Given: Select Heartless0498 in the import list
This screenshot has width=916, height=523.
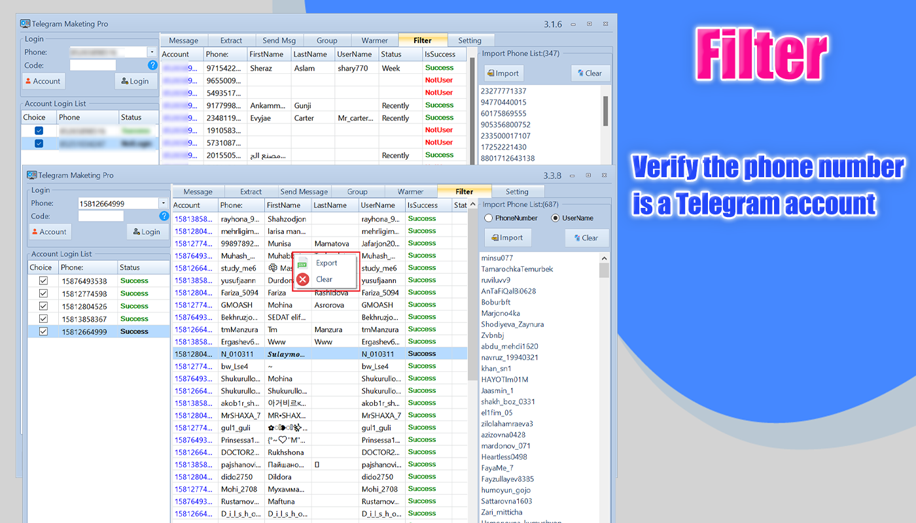Looking at the screenshot, I should 504,457.
